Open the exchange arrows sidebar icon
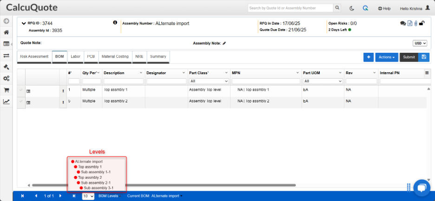The width and height of the screenshot is (435, 201). click(x=6, y=56)
